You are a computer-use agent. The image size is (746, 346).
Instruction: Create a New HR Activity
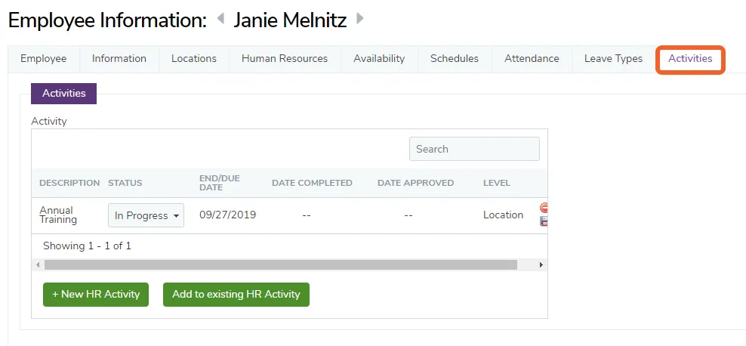(x=96, y=295)
